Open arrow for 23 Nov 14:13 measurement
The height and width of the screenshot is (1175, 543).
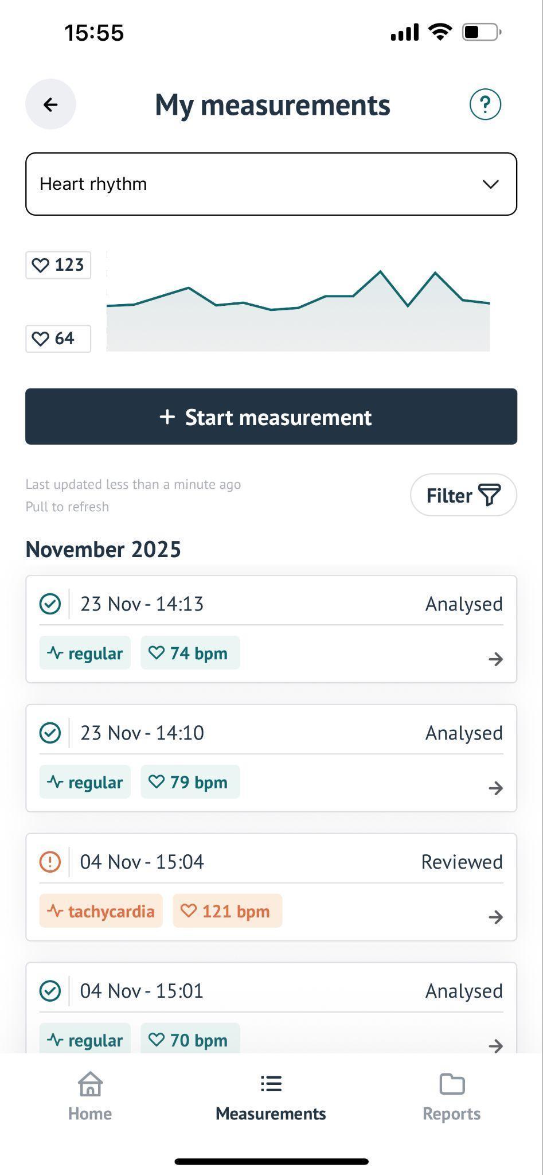coord(495,659)
